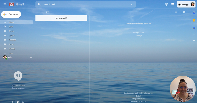Open the main menu hamburger icon
Viewport: 197px width, 103px height.
(5, 4)
